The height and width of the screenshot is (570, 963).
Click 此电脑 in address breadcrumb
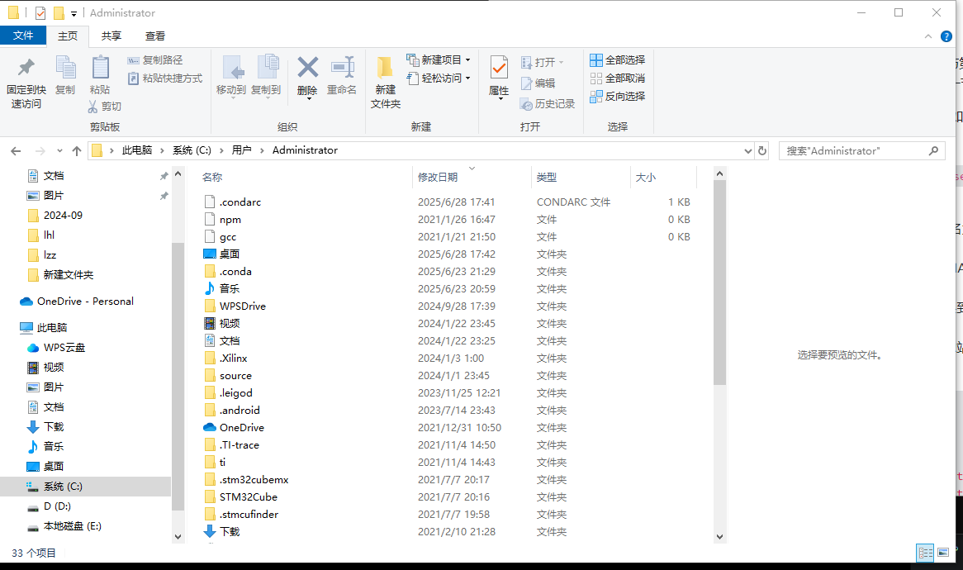pos(137,150)
